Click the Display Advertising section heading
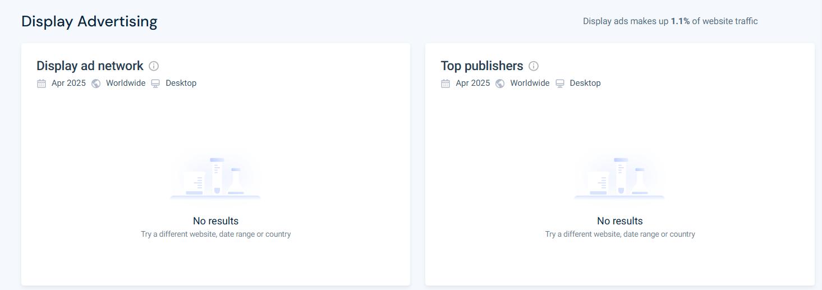The width and height of the screenshot is (822, 290). pyautogui.click(x=89, y=21)
